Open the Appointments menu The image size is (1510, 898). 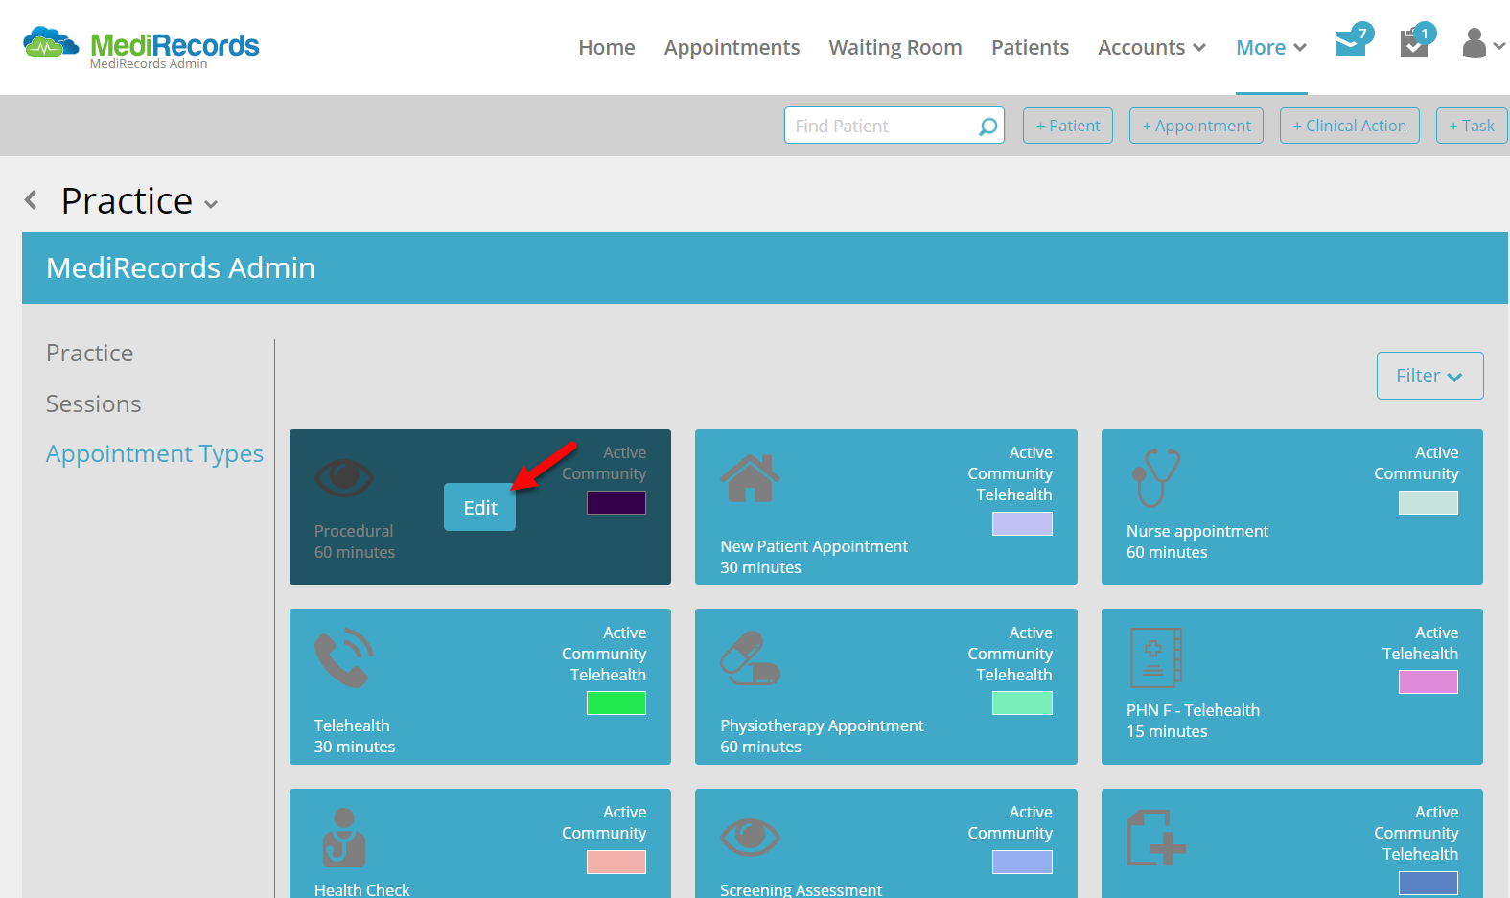coord(732,48)
